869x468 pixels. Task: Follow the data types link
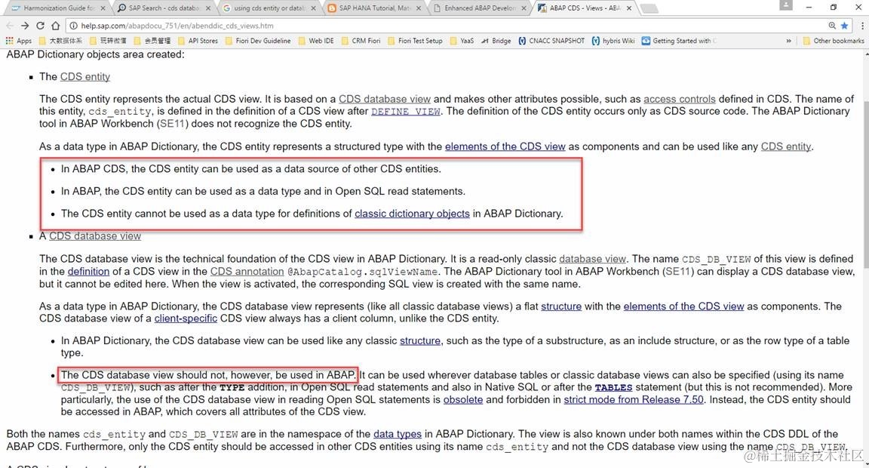click(x=398, y=433)
